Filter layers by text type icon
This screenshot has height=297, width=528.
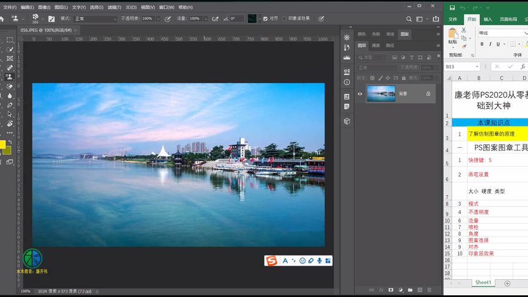click(x=412, y=57)
